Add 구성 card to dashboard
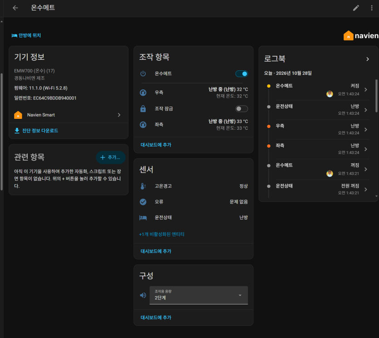This screenshot has height=338, width=379. [x=156, y=318]
